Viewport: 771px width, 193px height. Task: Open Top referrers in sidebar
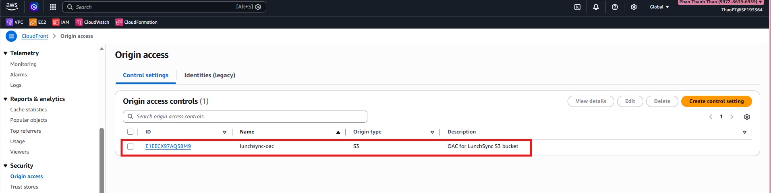point(25,131)
